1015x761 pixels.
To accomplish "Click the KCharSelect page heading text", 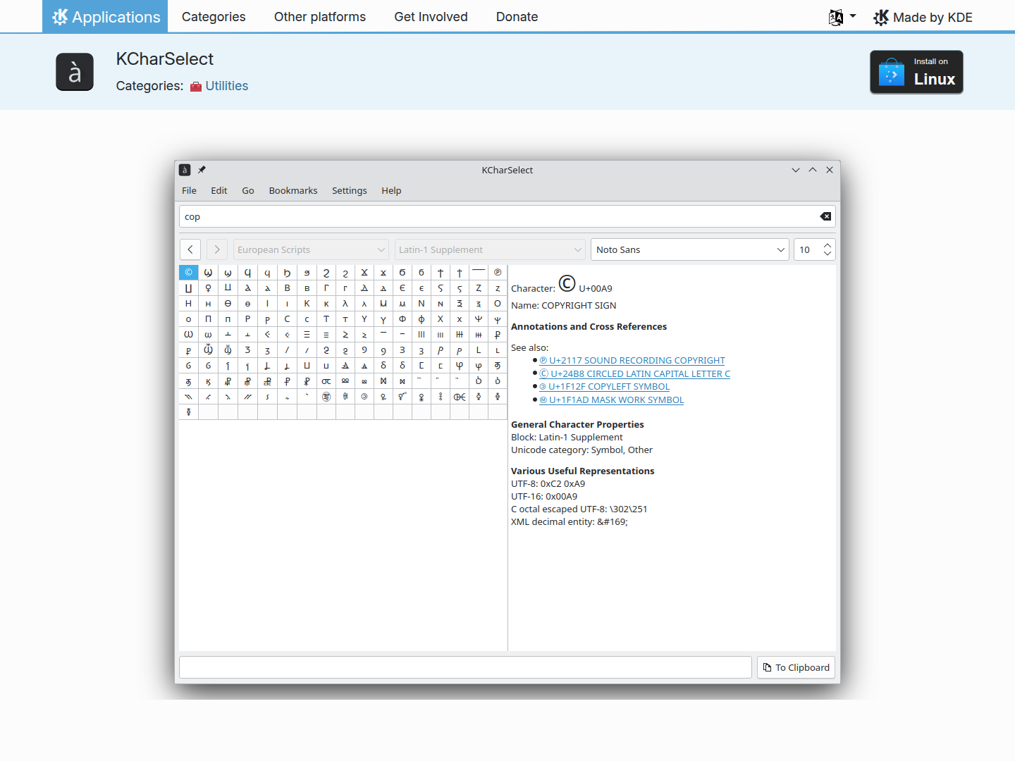I will click(165, 59).
